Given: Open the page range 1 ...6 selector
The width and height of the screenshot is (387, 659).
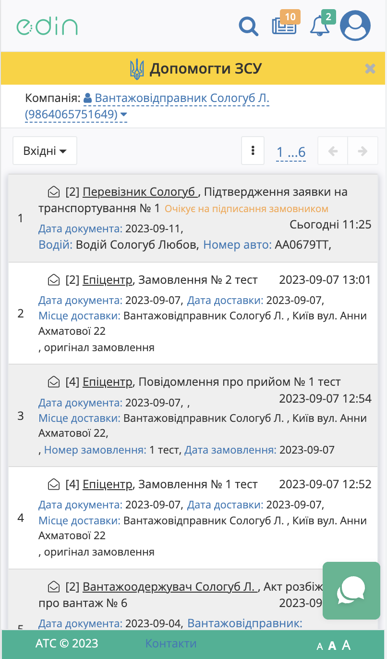Looking at the screenshot, I should pos(291,152).
